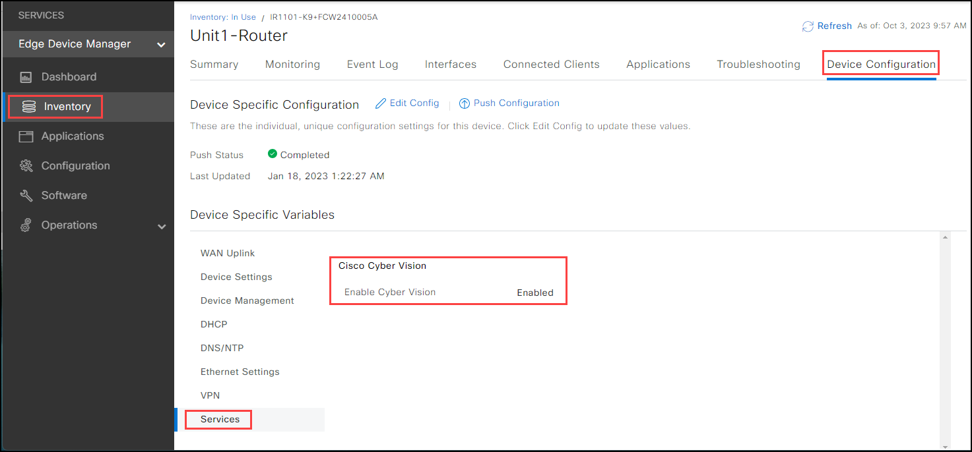Open Software in the sidebar
Screen dimensions: 972x452
tap(64, 196)
